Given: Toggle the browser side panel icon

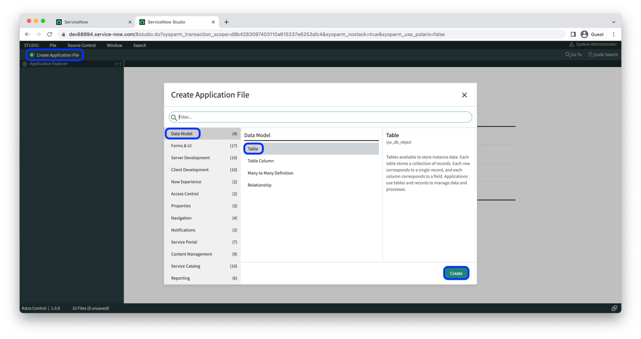Looking at the screenshot, I should coord(573,34).
